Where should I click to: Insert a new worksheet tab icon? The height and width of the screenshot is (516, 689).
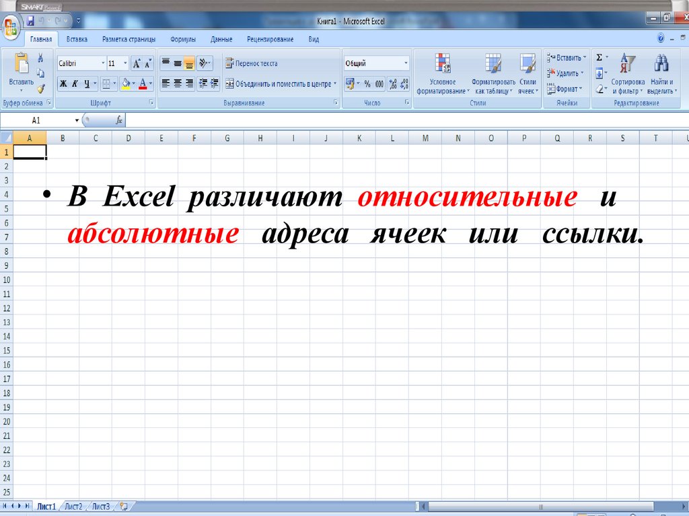pyautogui.click(x=124, y=507)
